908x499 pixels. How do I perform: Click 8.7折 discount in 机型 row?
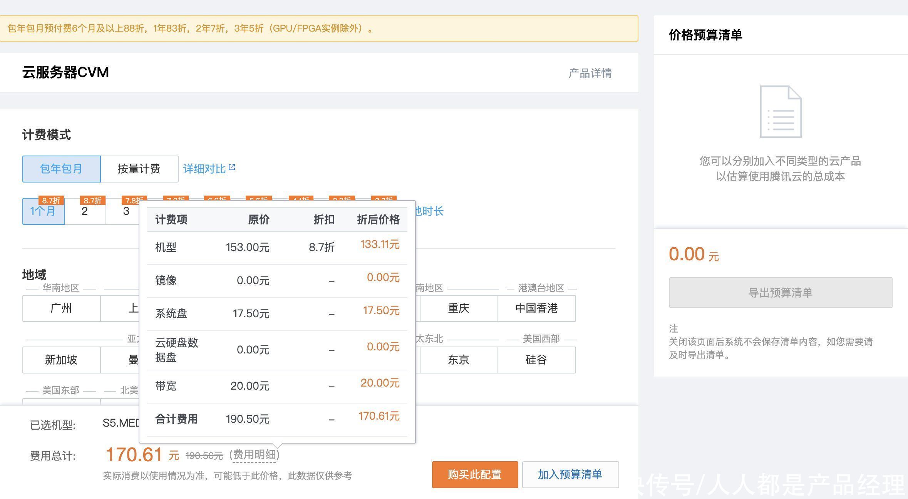pyautogui.click(x=322, y=247)
